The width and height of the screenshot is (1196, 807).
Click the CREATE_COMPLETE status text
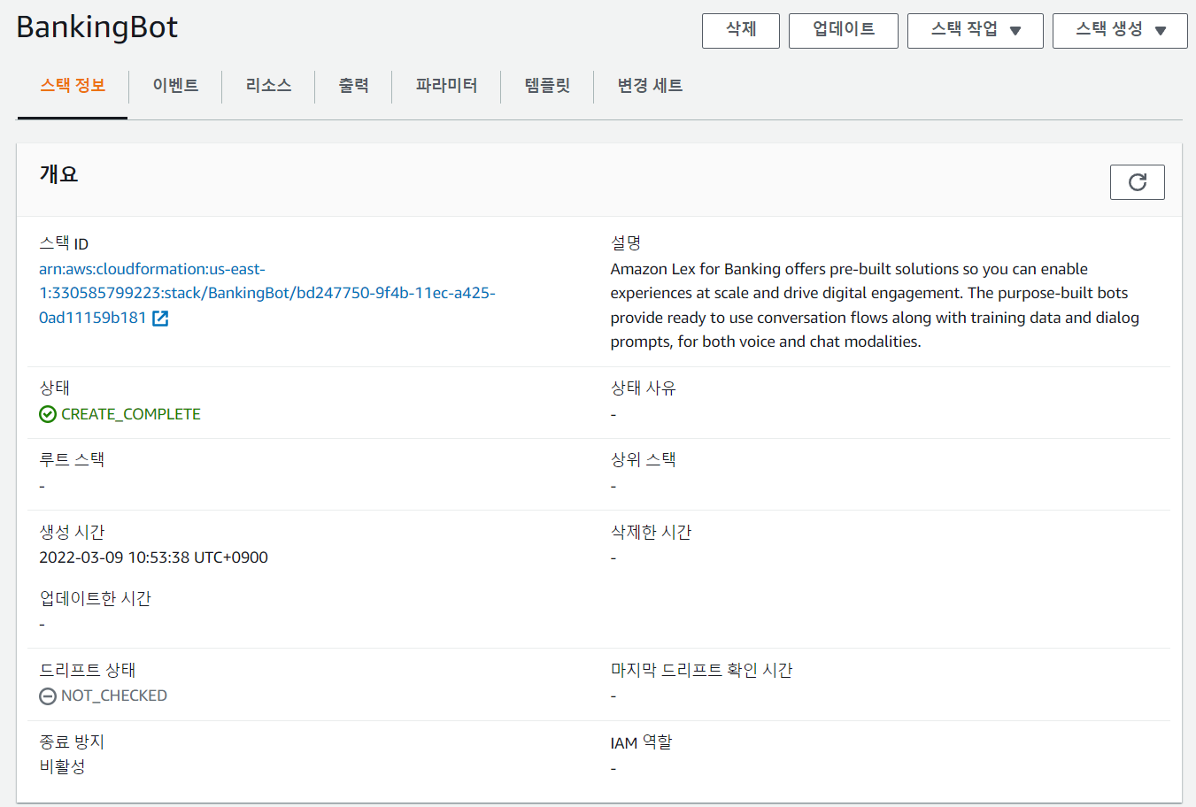coord(131,414)
